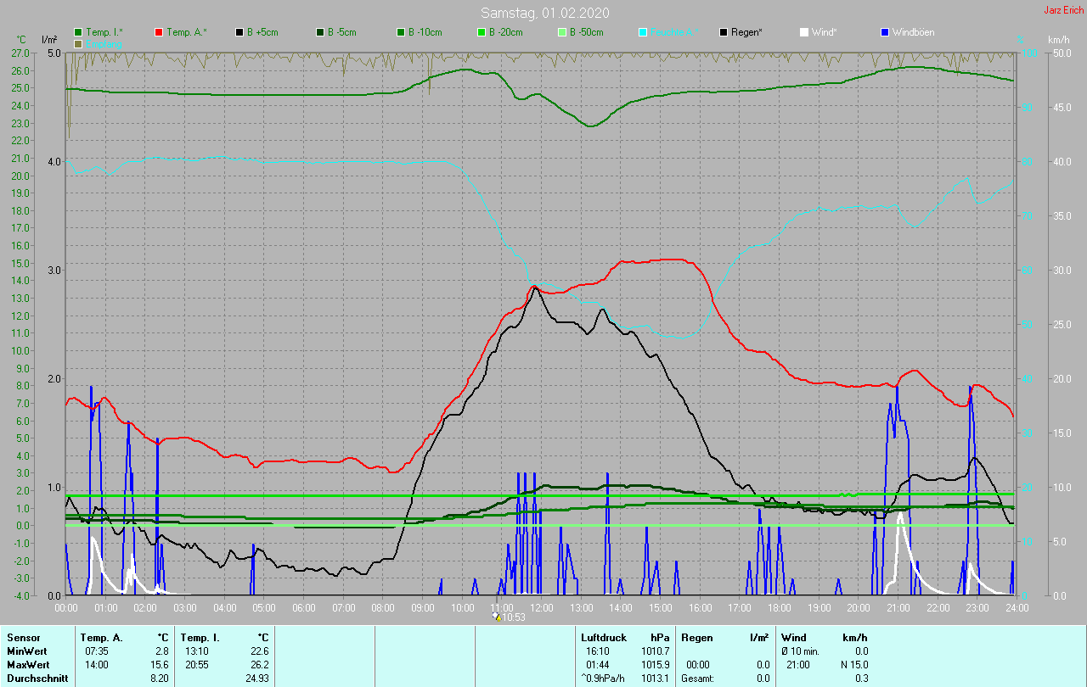This screenshot has width=1087, height=687.
Task: Click the black B +5cm legend marker
Action: [x=240, y=32]
